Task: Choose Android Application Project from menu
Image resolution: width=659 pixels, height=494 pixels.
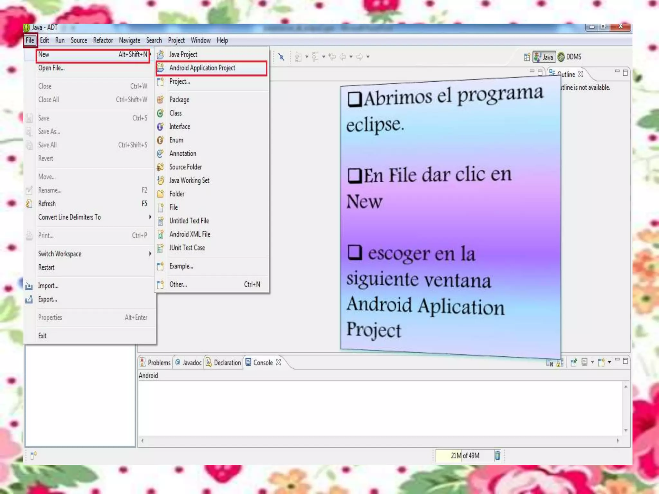Action: coord(202,68)
